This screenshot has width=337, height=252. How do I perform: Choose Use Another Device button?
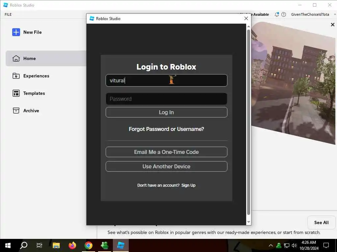[166, 166]
